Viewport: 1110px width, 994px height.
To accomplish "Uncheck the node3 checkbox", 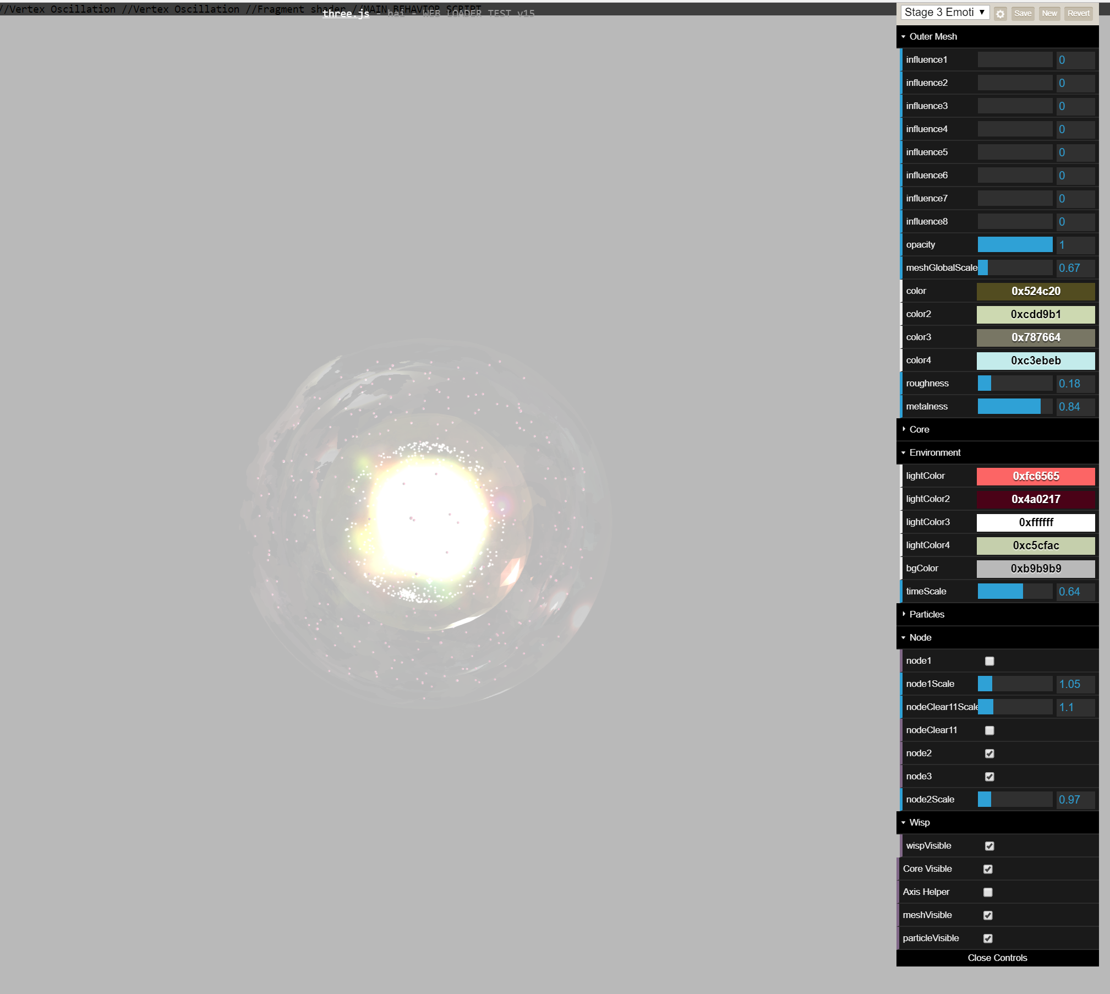I will 989,777.
